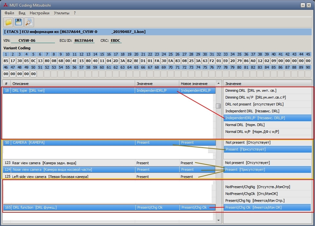Choose IndependentDRL/P [Независ. DRL/P] option
This screenshot has width=315, height=226.
click(268, 118)
